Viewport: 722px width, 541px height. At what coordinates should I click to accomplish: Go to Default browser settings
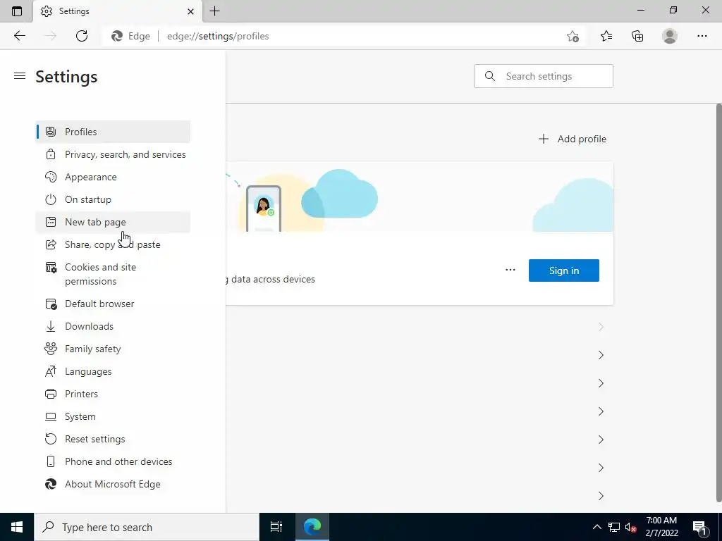[x=113, y=304]
